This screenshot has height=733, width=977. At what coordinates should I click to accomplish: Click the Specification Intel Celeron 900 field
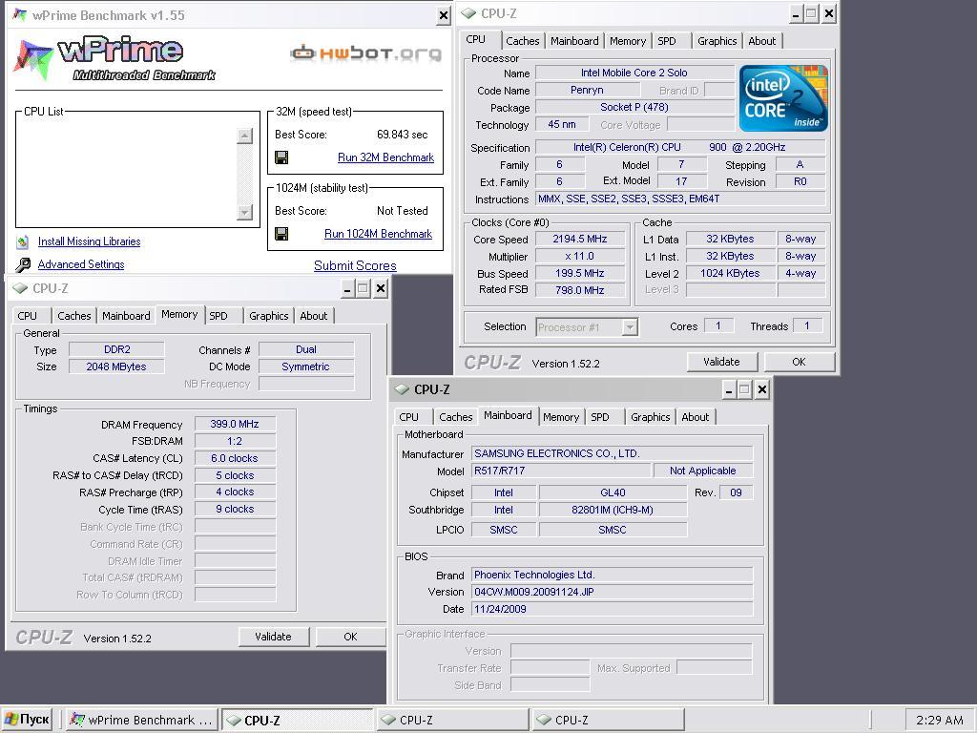[x=680, y=147]
